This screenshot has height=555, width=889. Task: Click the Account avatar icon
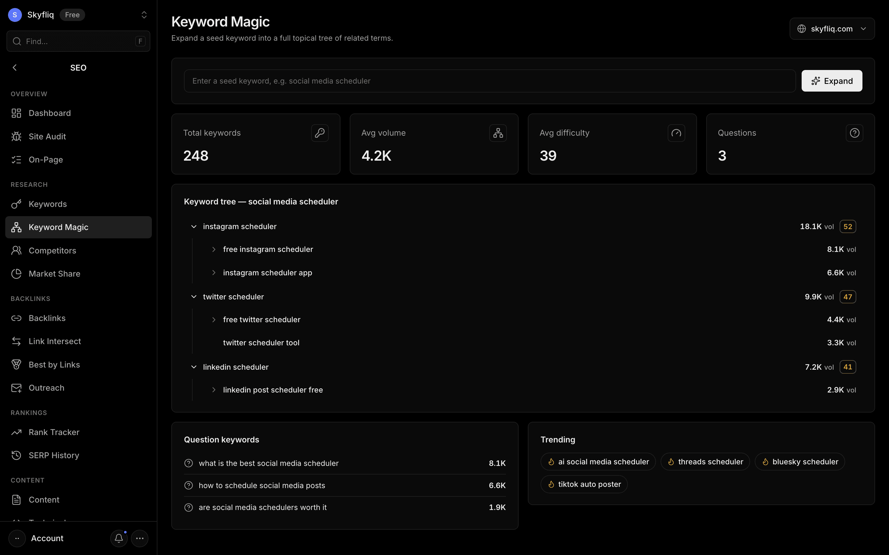[17, 538]
